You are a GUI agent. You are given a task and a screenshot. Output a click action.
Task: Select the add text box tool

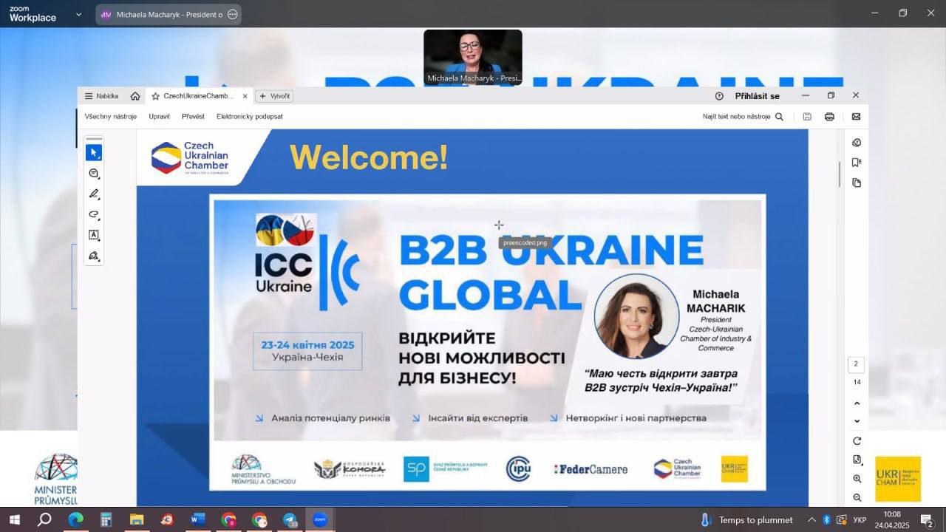(x=94, y=235)
